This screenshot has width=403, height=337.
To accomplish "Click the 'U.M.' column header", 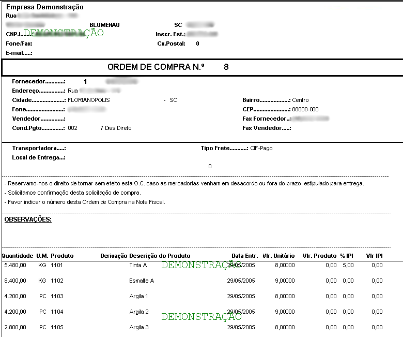I will (42, 256).
